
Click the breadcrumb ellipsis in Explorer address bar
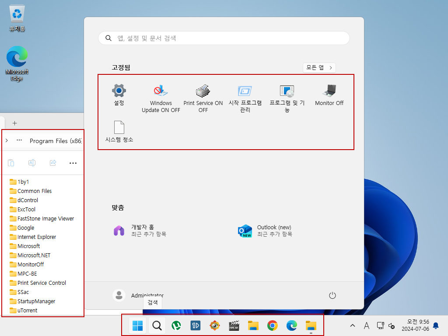19,140
